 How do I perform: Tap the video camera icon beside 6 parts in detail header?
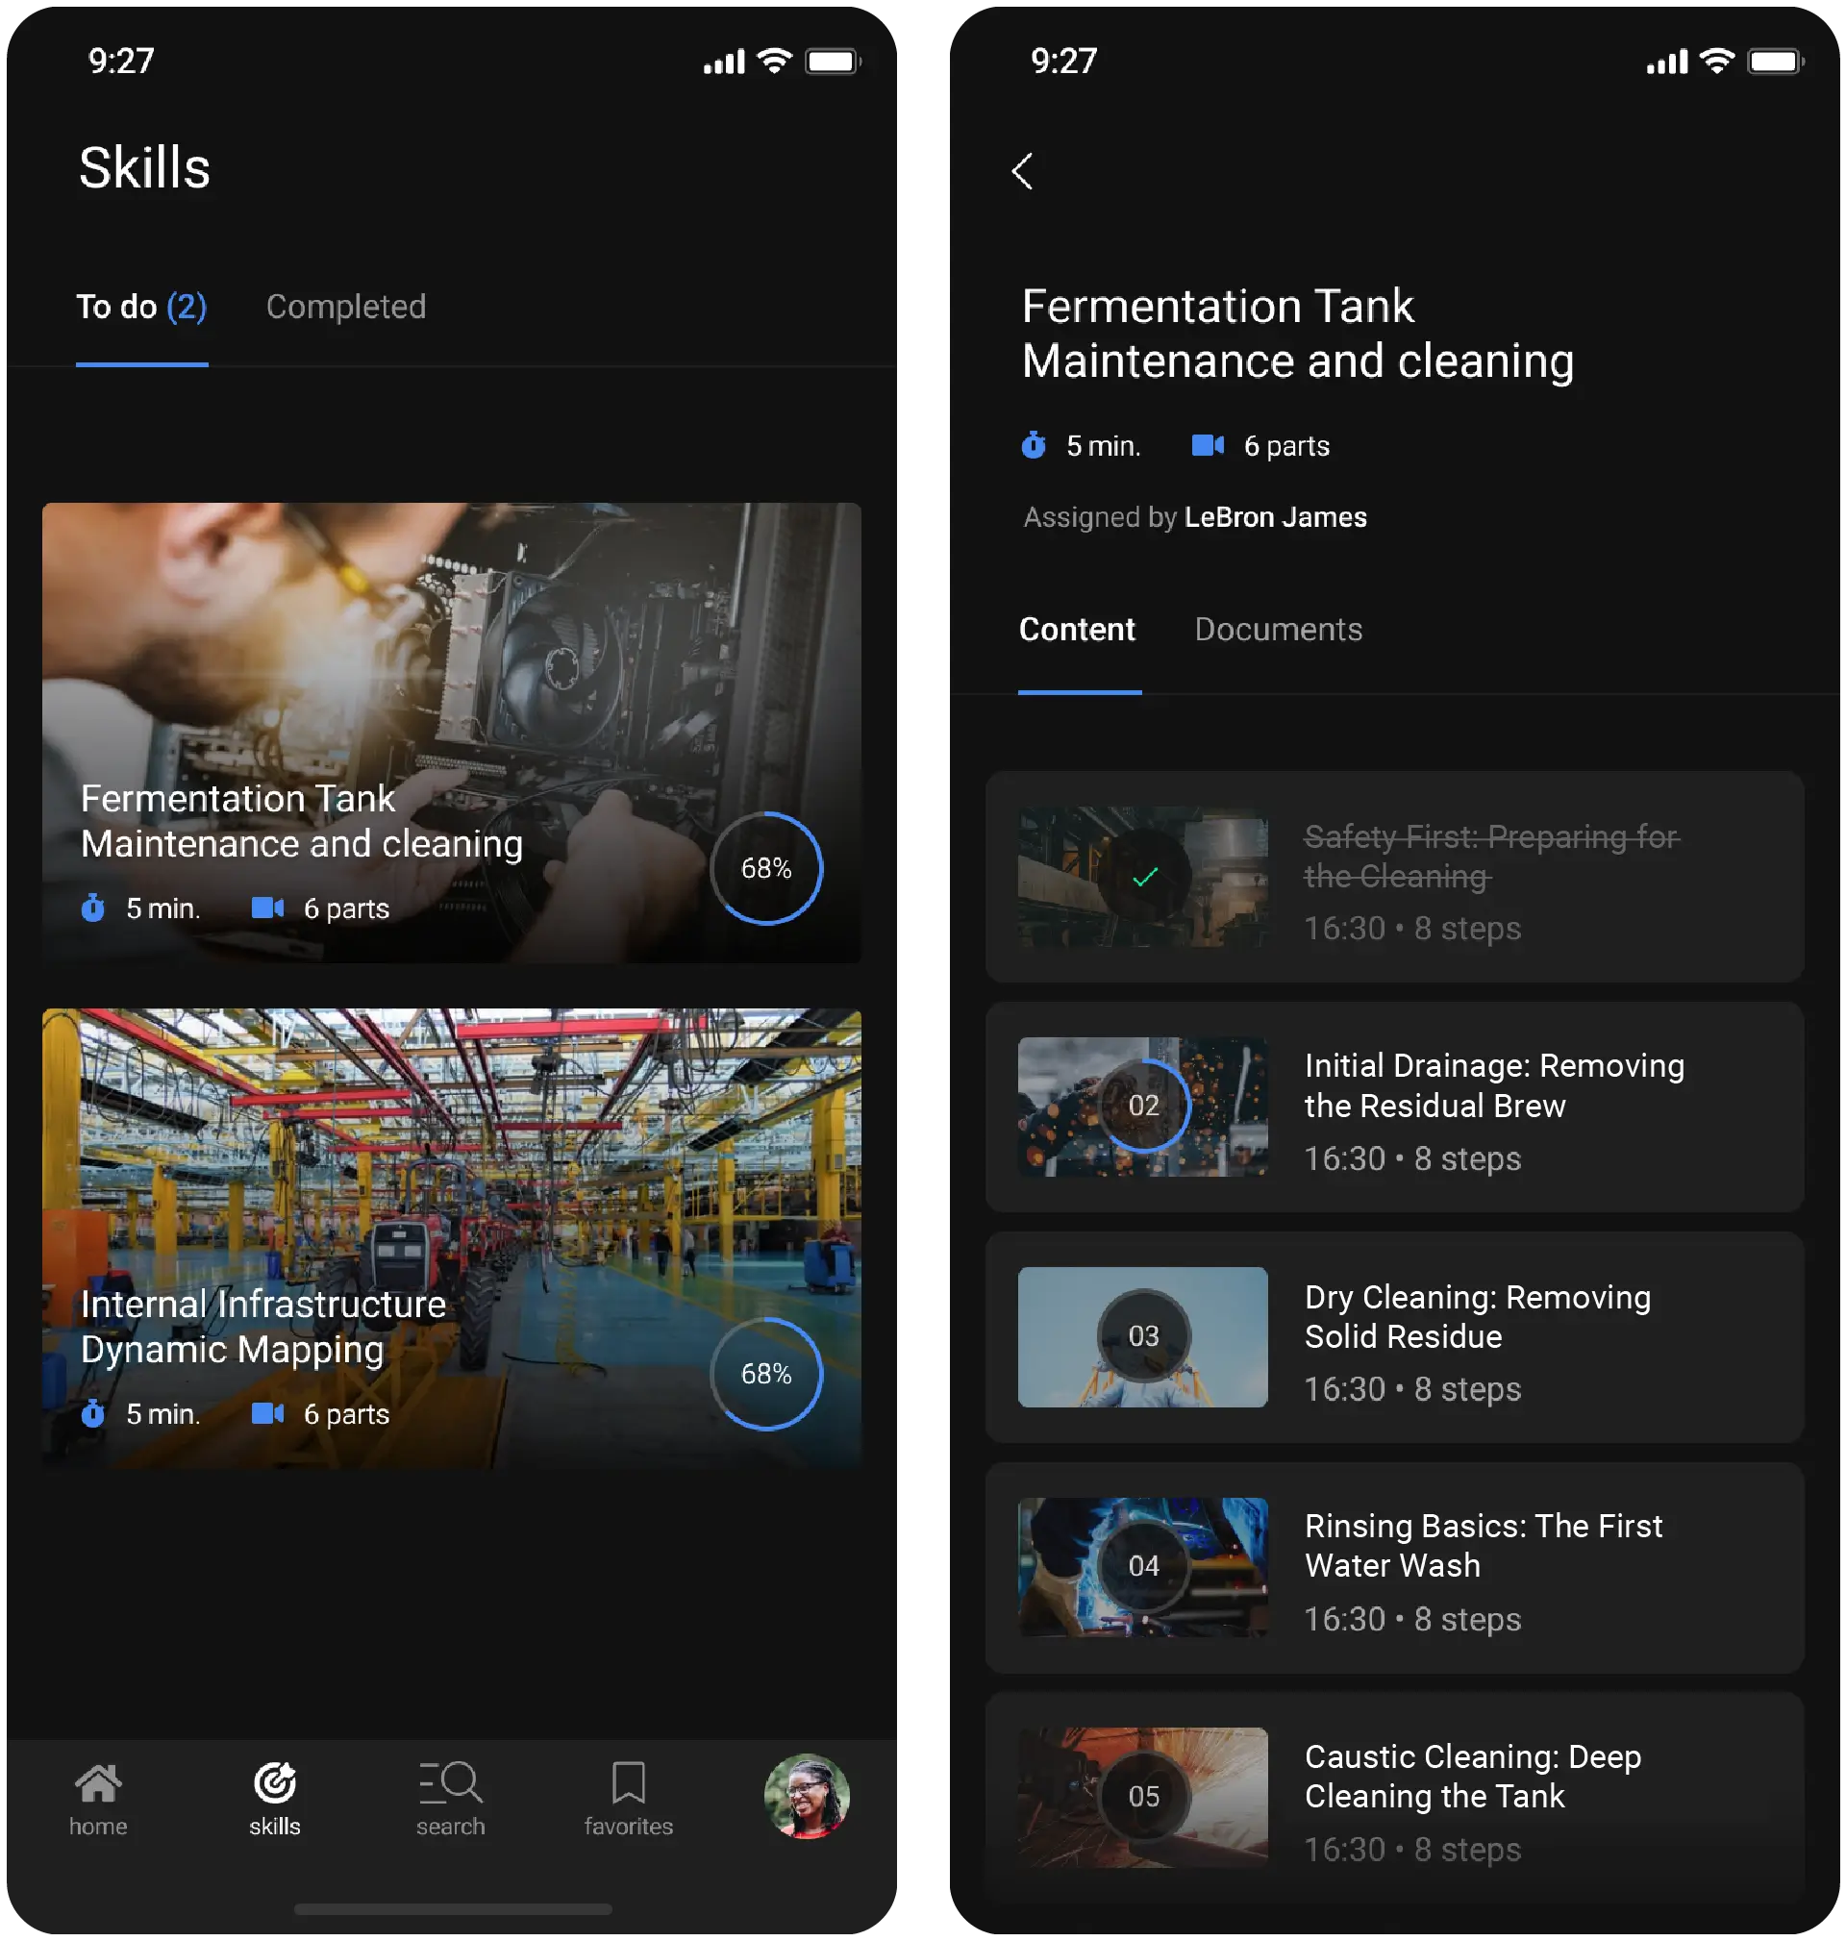click(1208, 446)
